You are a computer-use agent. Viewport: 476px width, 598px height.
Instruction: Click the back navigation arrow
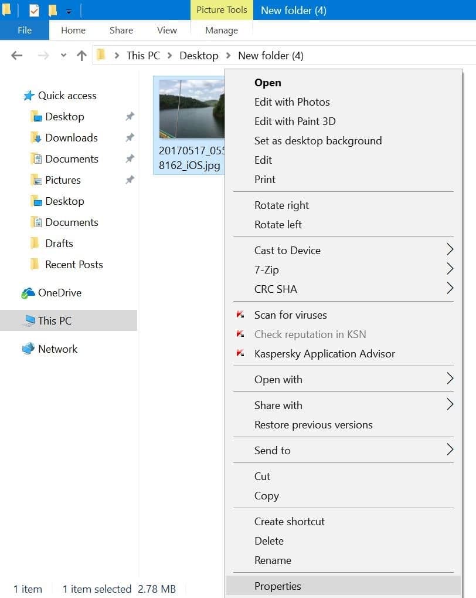click(17, 55)
